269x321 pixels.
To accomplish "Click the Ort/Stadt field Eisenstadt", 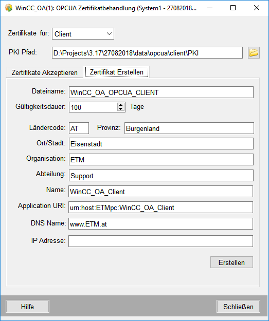I will click(x=161, y=144).
